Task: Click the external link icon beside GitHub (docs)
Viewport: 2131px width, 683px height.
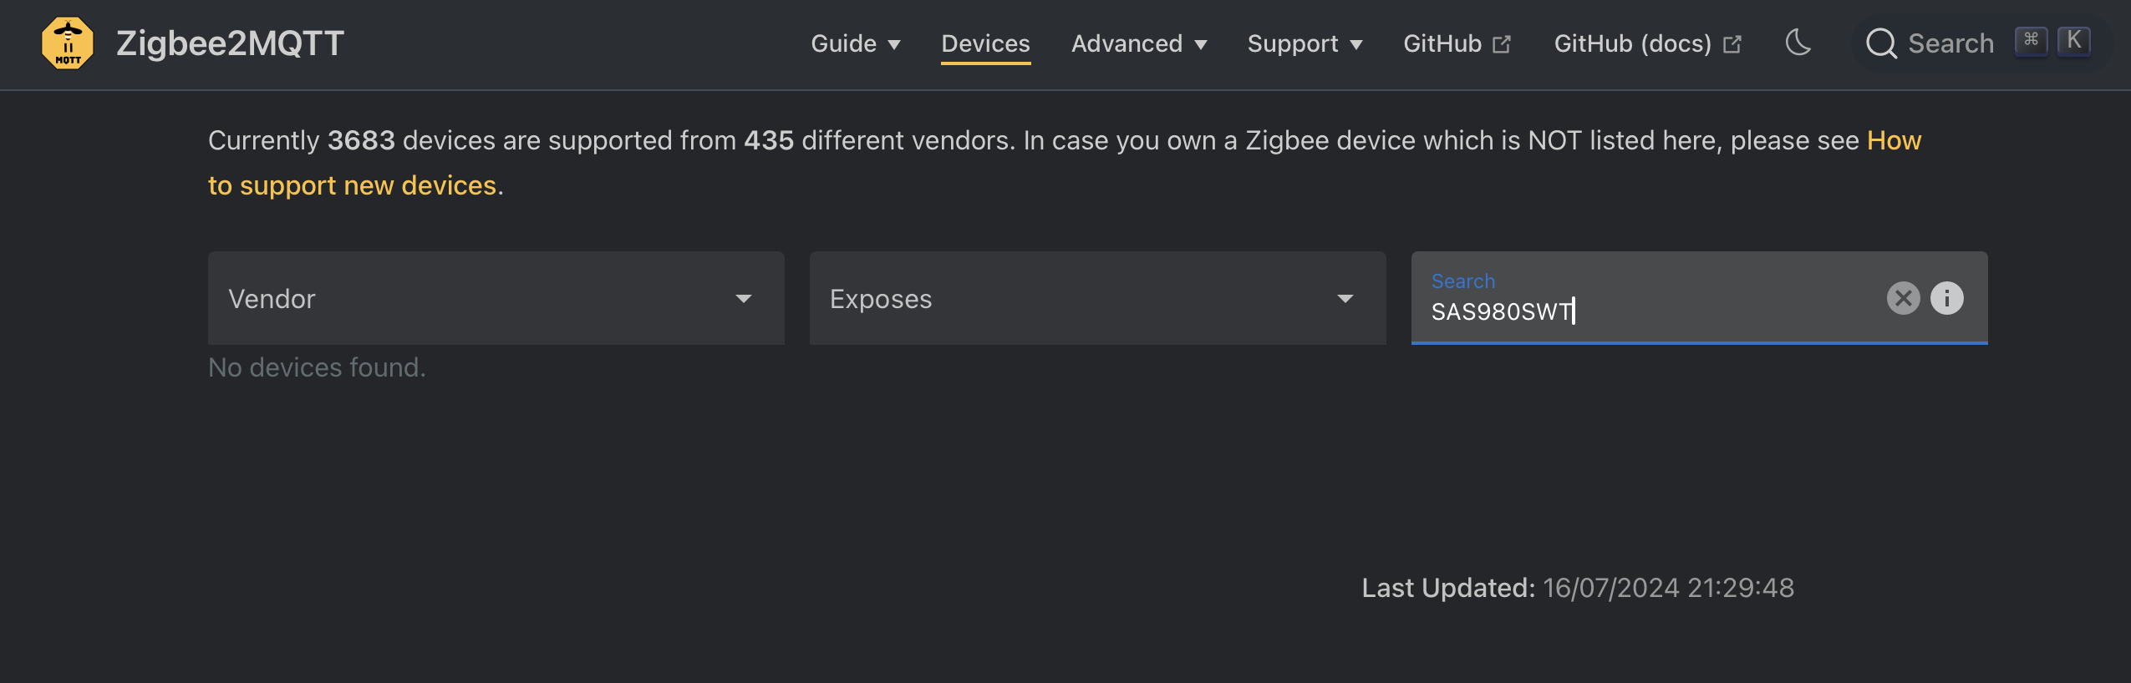Action: point(1732,44)
